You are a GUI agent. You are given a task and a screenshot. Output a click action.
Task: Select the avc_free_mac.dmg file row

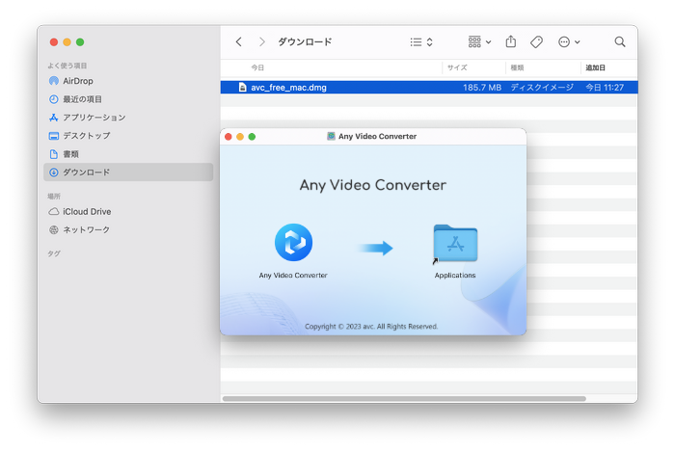pyautogui.click(x=429, y=88)
